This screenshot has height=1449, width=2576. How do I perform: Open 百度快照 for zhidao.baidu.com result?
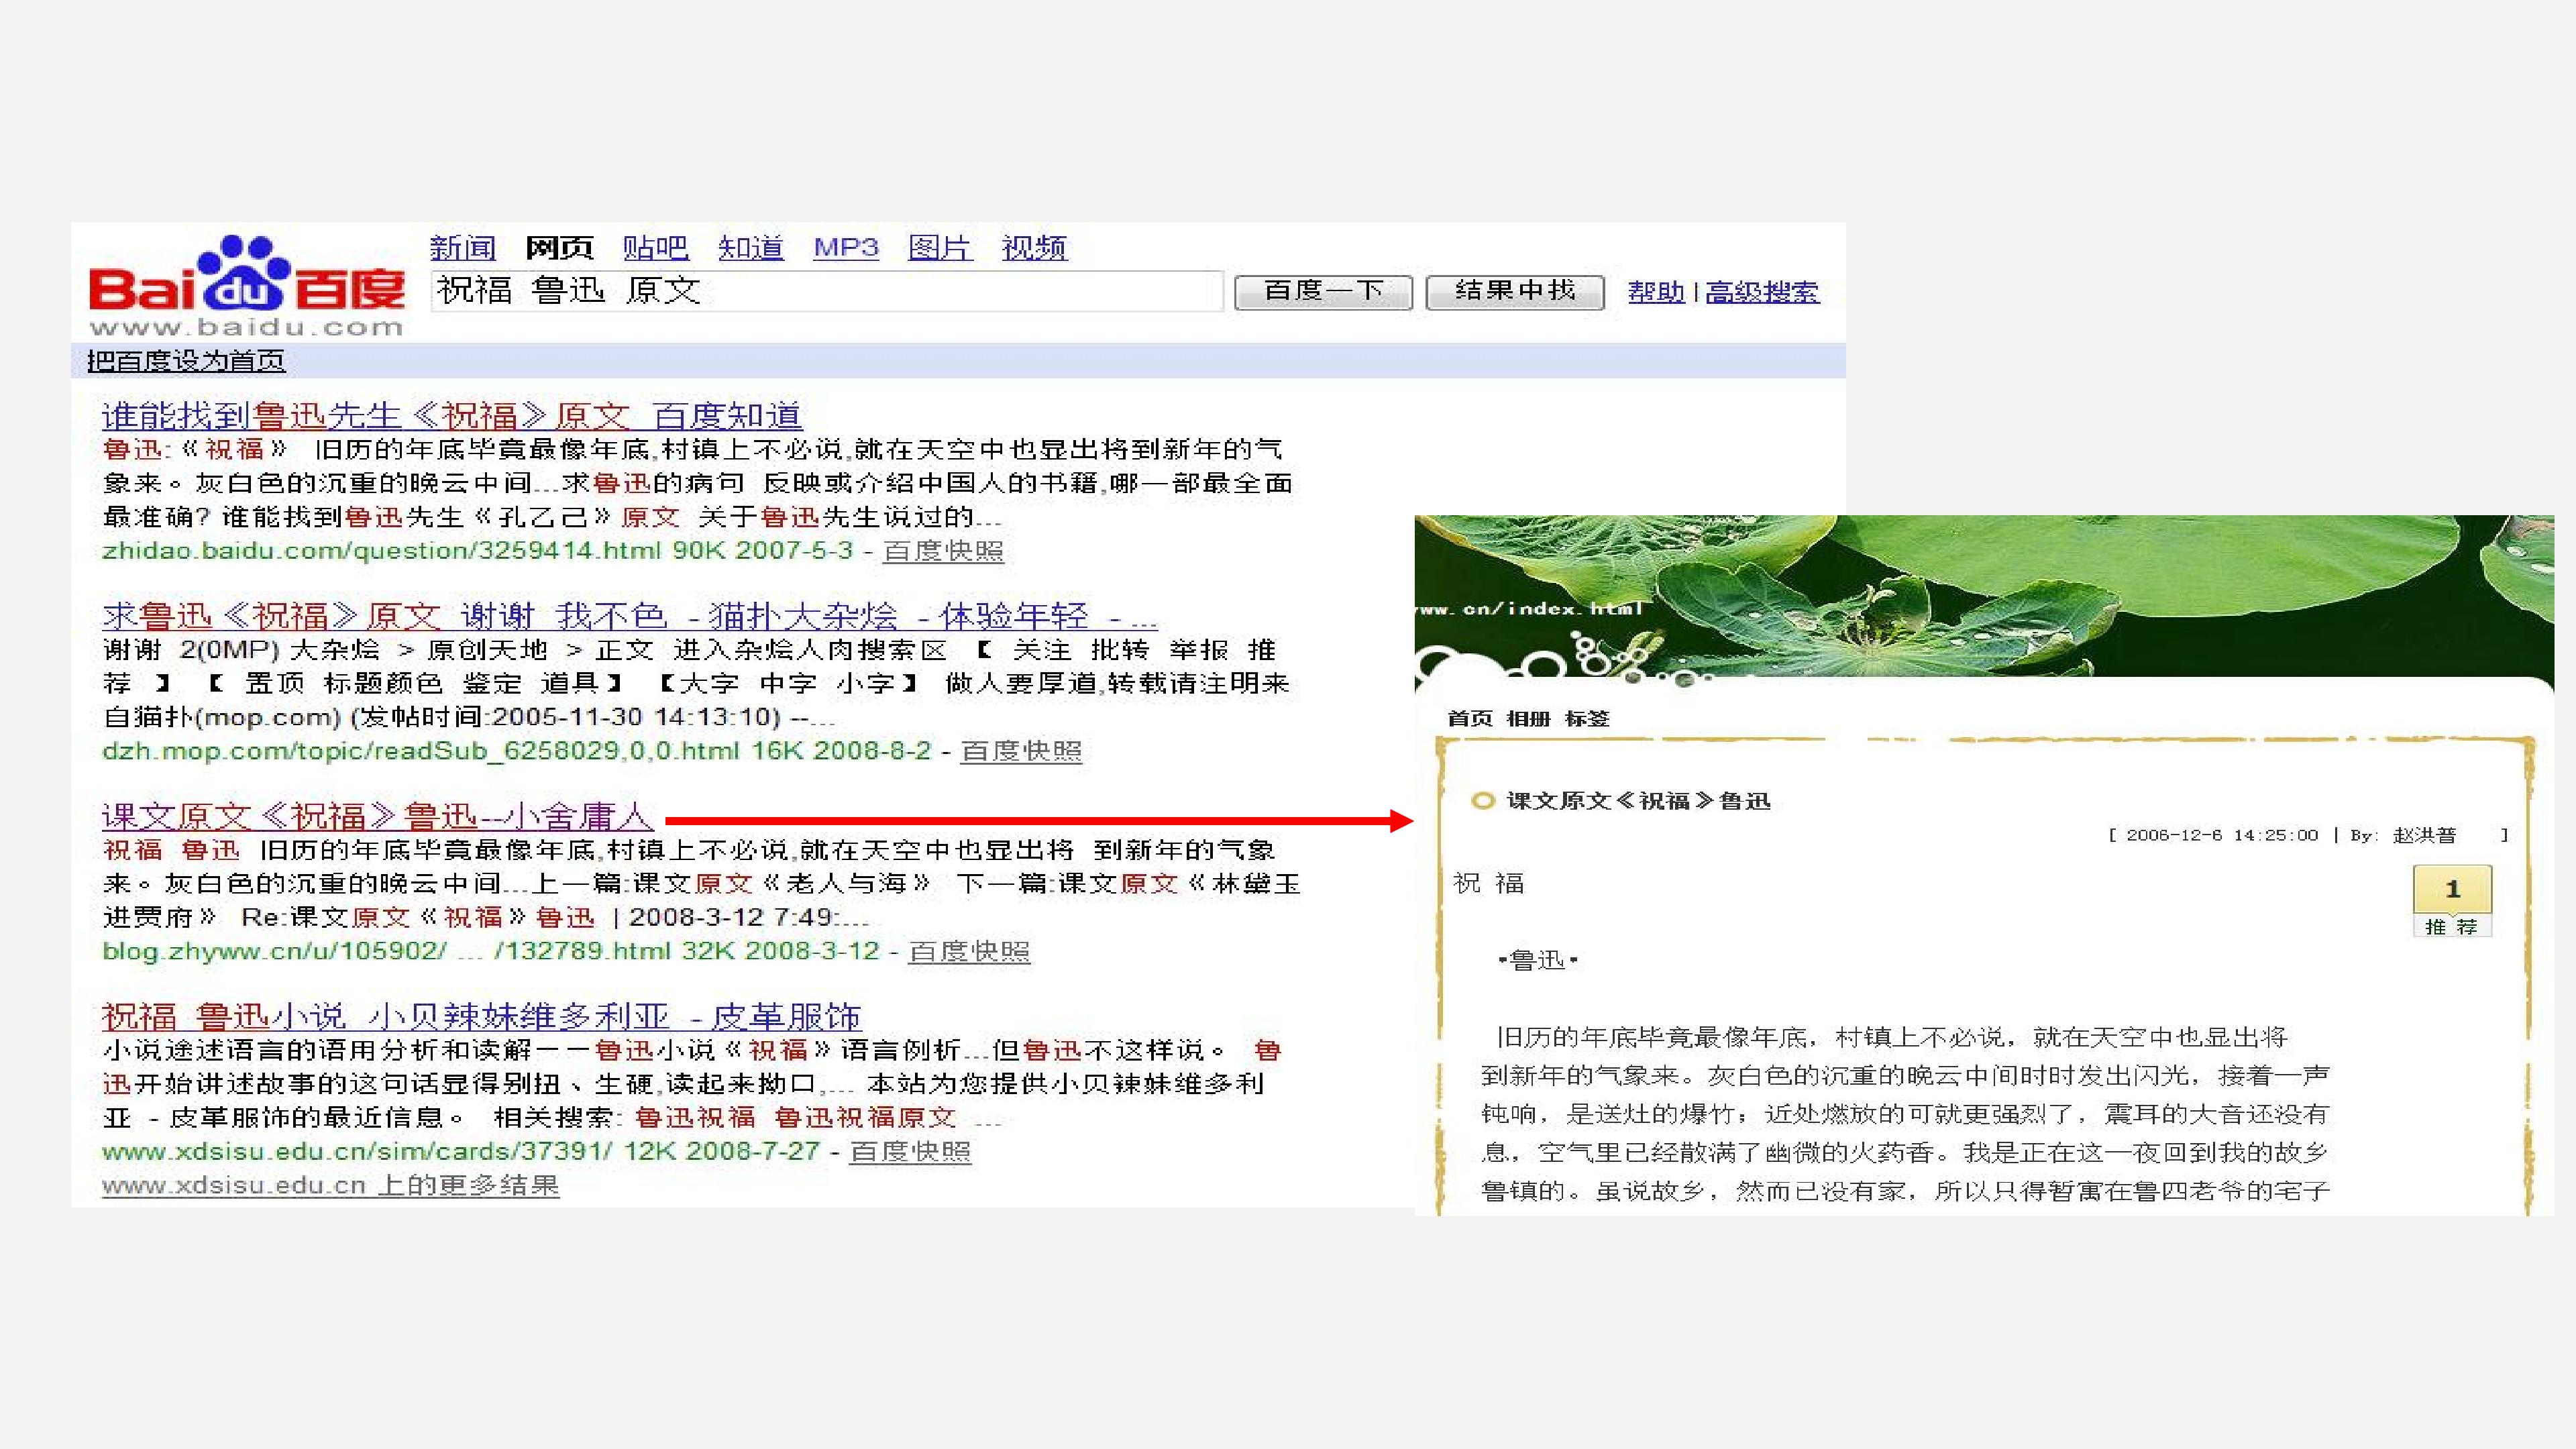(x=943, y=551)
